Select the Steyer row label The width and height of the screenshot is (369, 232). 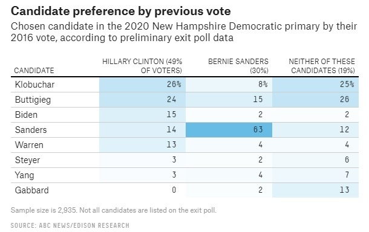(x=27, y=160)
